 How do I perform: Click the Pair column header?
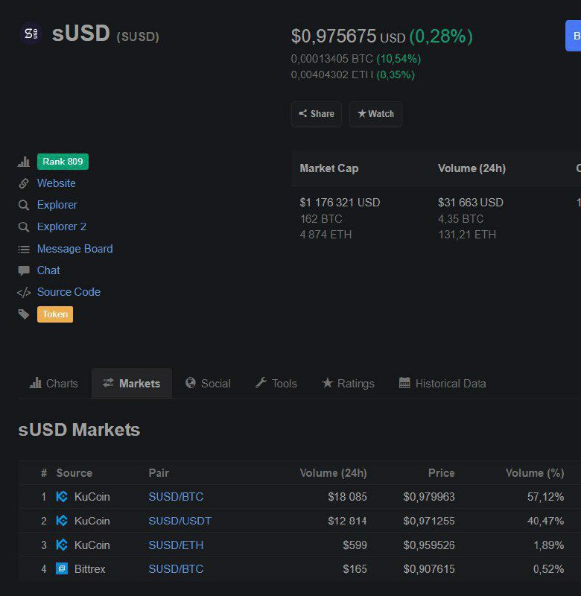[x=159, y=473]
